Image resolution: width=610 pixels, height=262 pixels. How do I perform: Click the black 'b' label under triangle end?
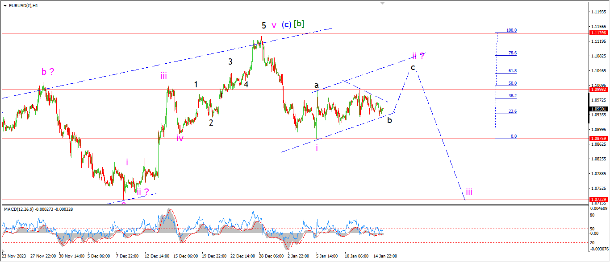tap(390, 120)
